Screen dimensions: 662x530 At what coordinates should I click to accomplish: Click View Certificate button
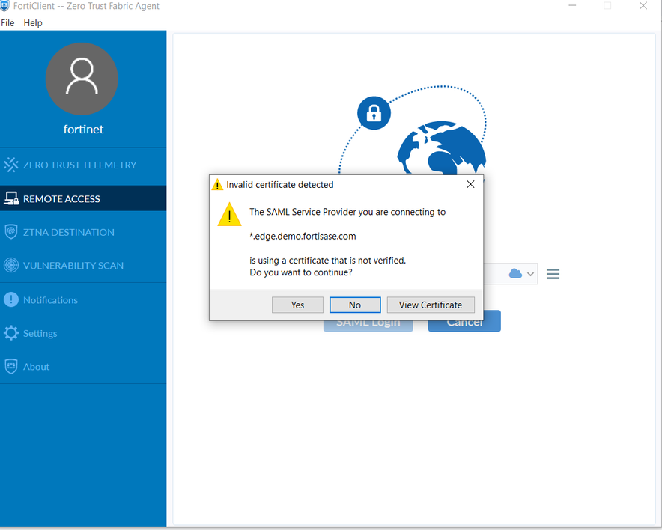[x=431, y=305]
